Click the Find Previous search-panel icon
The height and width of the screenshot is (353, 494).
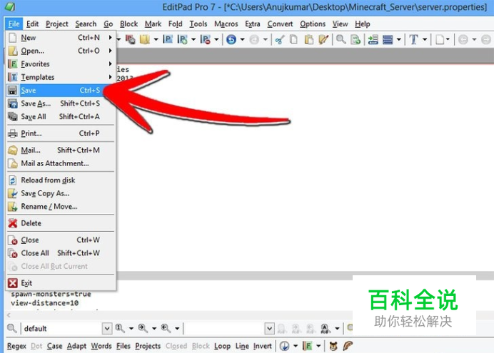coord(166,329)
